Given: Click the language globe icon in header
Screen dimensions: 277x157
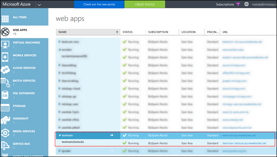Looking at the screenshot, I should pyautogui.click(x=246, y=4).
